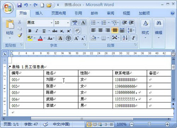Click the Enclose Characters circle icon

68,38
